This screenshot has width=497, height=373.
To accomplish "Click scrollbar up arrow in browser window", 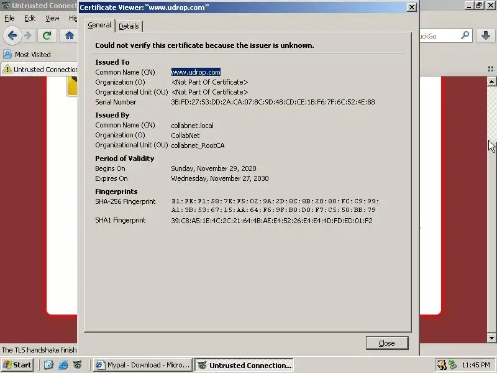I will coord(491,81).
